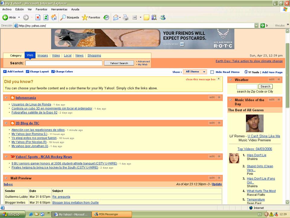Open browsing history toolbar icon
The width and height of the screenshot is (290, 218).
point(106,18)
